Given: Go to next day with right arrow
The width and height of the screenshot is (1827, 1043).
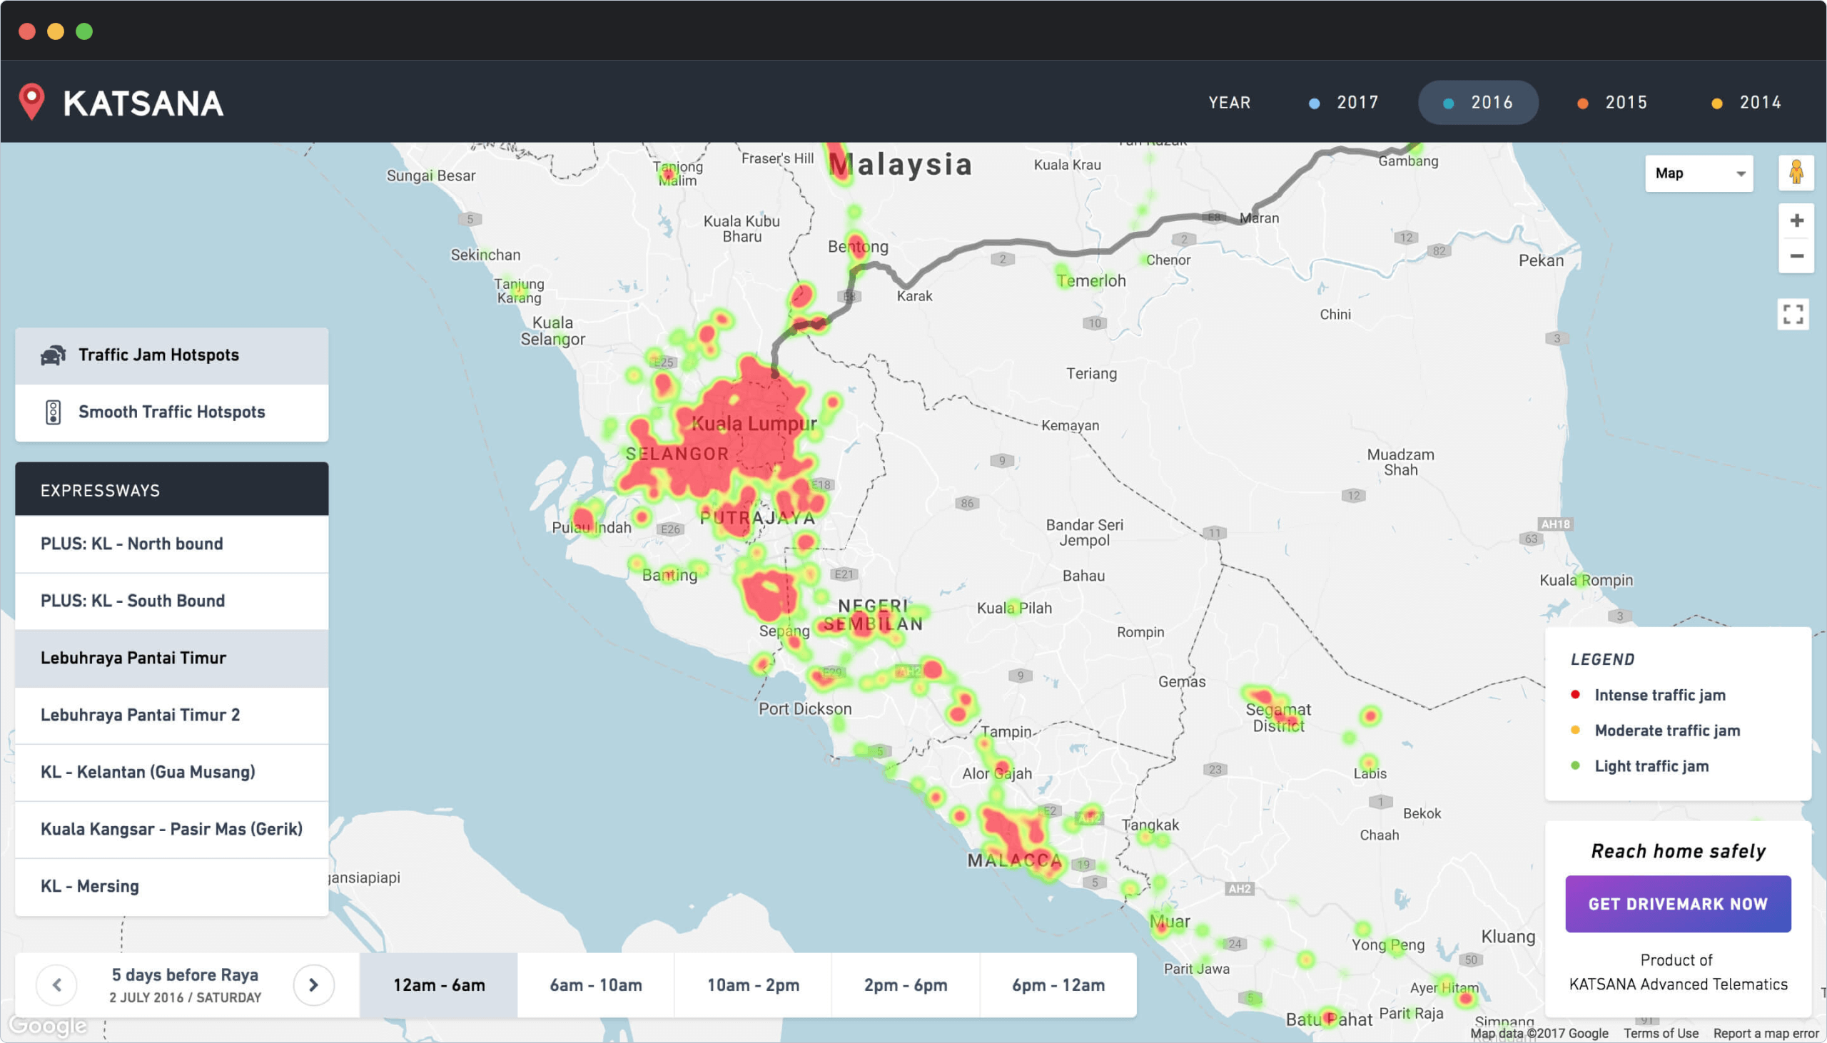Looking at the screenshot, I should point(313,985).
